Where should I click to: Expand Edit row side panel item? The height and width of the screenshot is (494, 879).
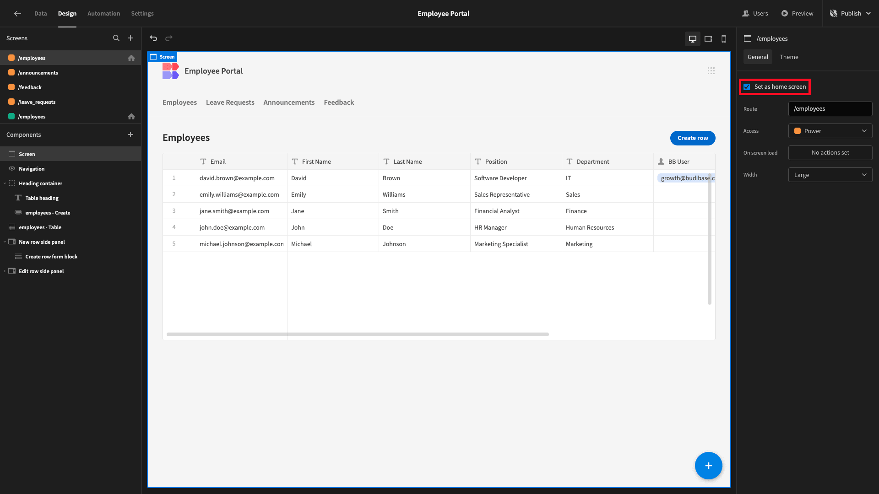point(5,271)
